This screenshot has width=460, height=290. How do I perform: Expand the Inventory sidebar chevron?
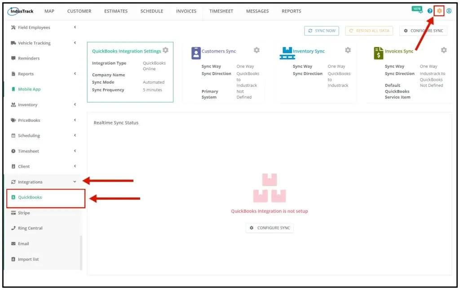(75, 104)
